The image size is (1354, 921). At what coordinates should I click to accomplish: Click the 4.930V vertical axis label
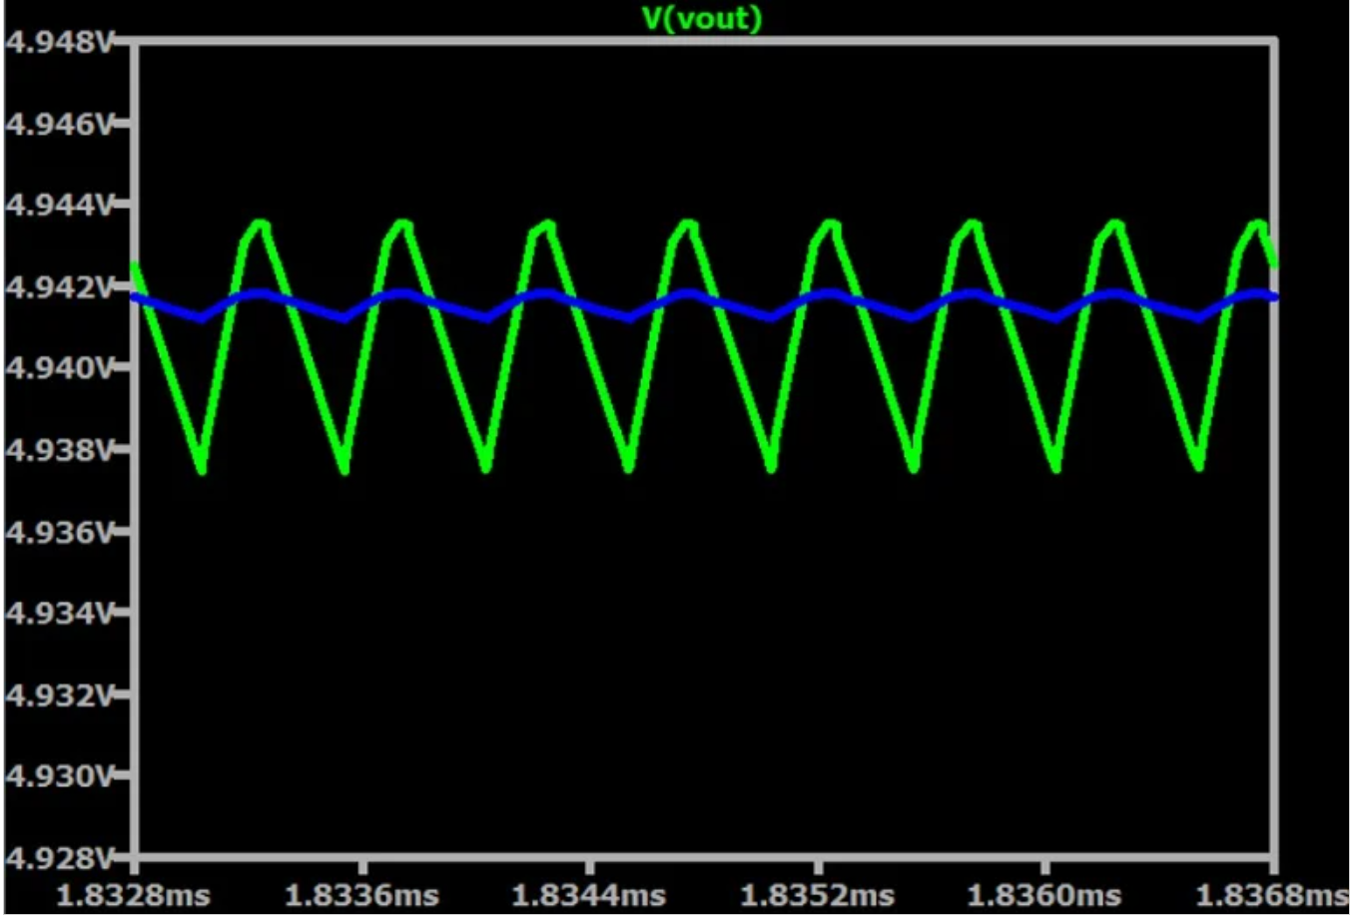click(x=59, y=775)
